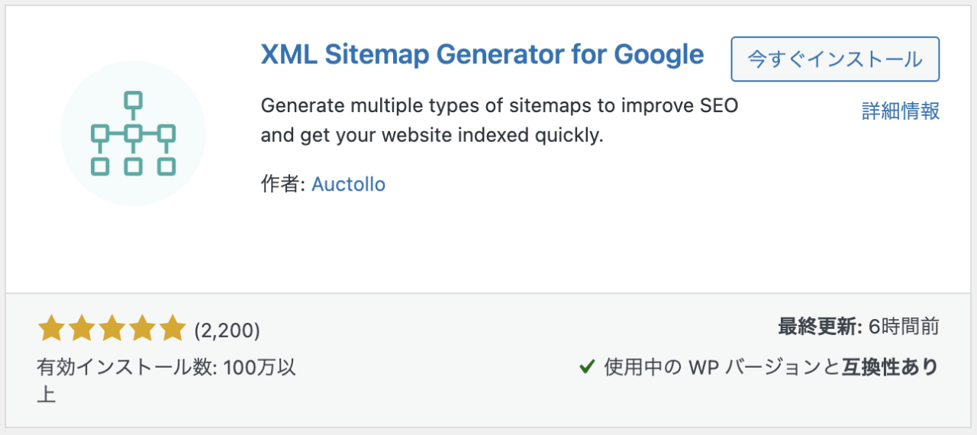This screenshot has height=435, width=977.
Task: Visit the author Auctollo link
Action: pyautogui.click(x=348, y=184)
